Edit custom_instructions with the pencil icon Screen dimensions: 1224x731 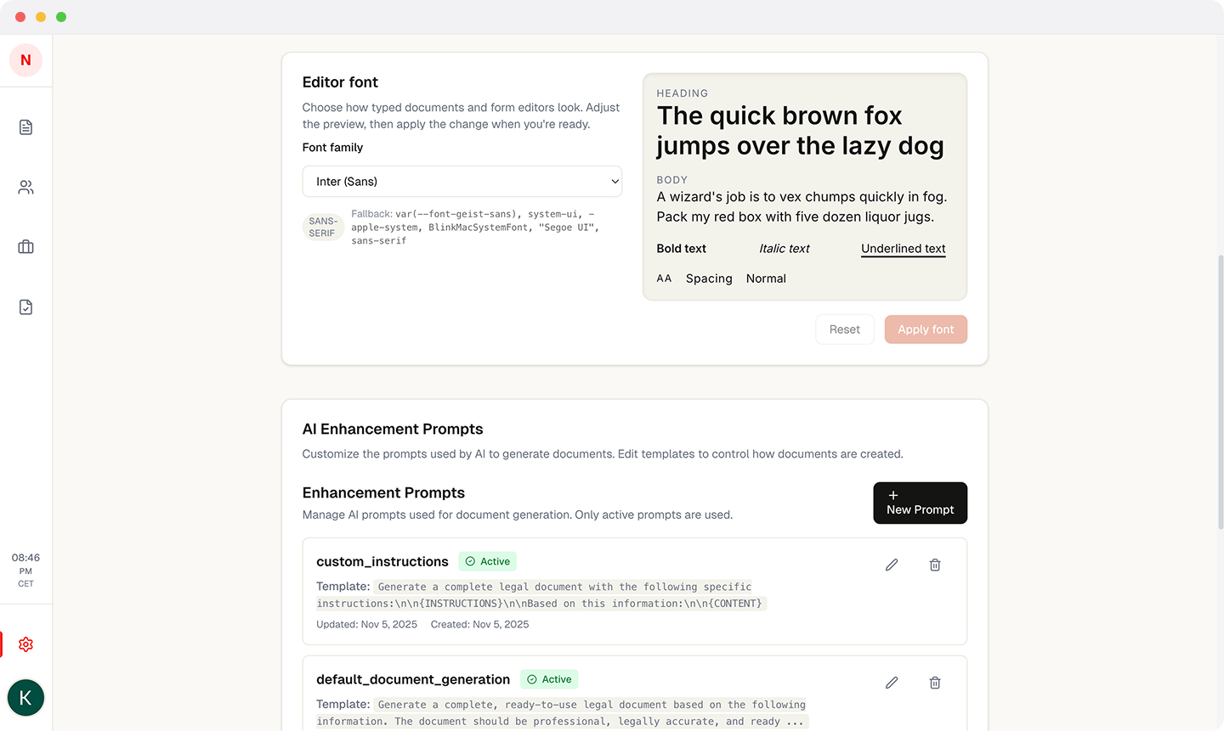pyautogui.click(x=891, y=564)
